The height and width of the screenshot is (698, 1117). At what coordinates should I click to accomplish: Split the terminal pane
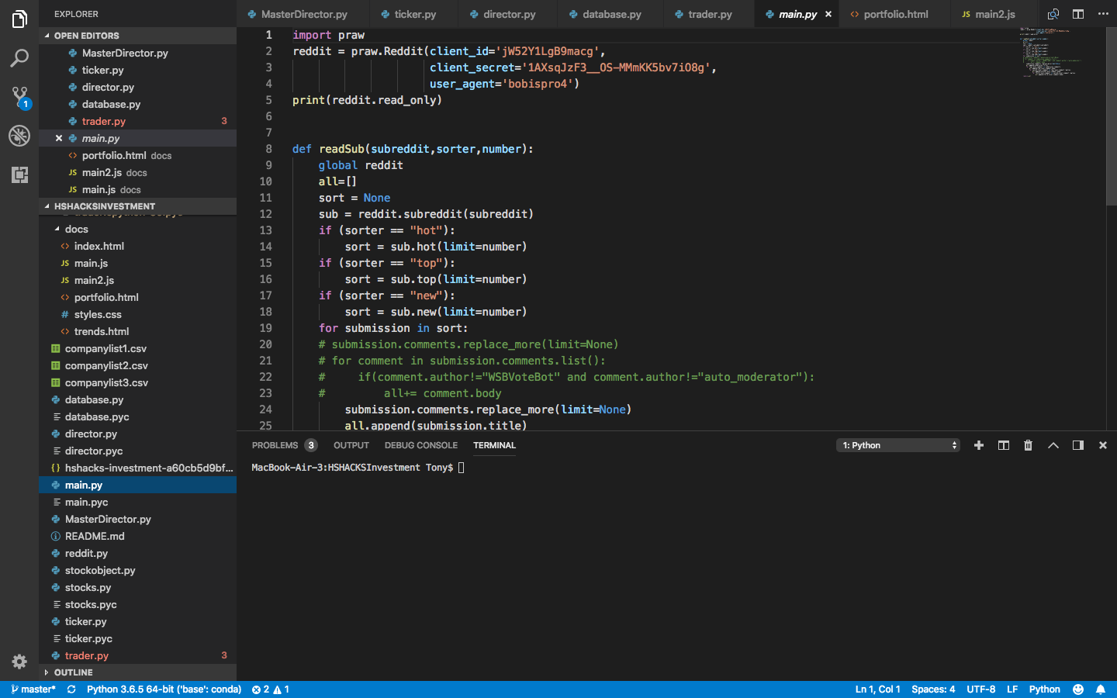point(1004,445)
